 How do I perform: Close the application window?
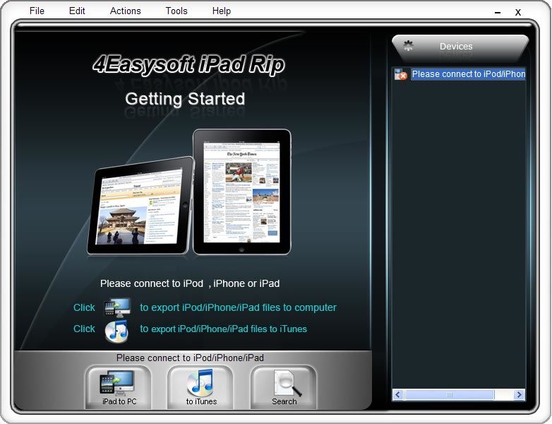click(518, 12)
